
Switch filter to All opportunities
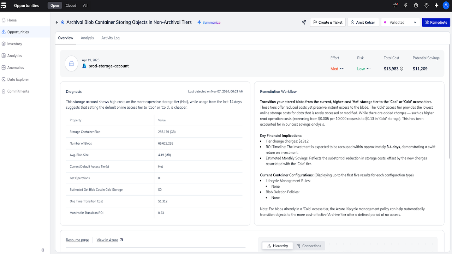point(85,6)
